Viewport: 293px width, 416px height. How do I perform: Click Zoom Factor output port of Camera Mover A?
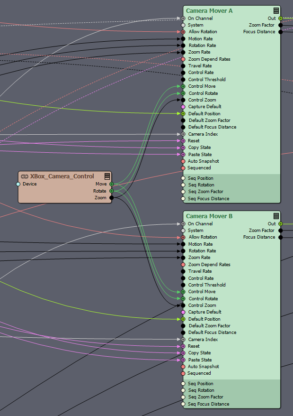[280, 25]
